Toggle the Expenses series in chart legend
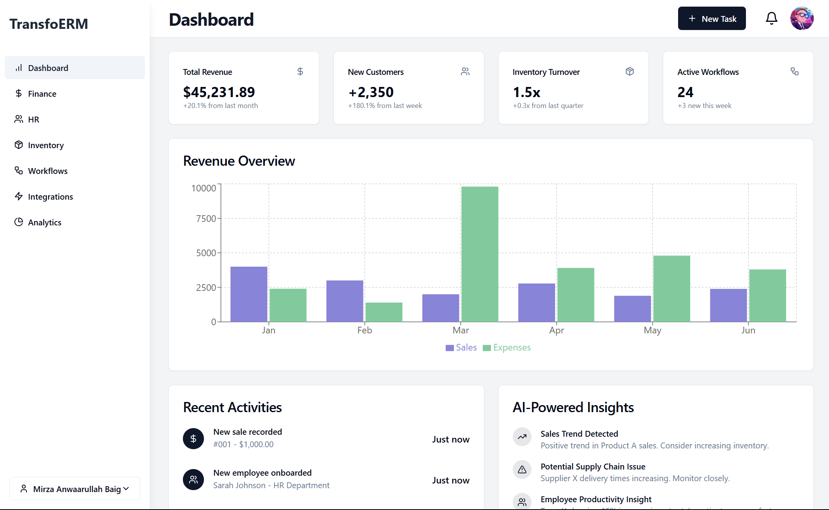829x510 pixels. 507,347
